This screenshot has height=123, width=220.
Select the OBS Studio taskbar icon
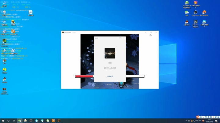coord(31,121)
